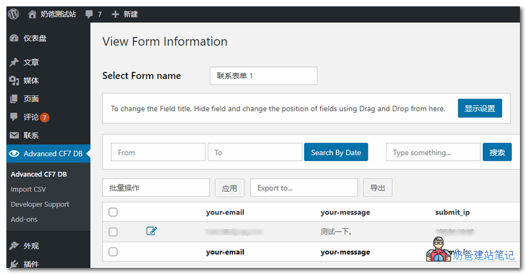Click the your-message column header
The width and height of the screenshot is (527, 275).
click(345, 212)
